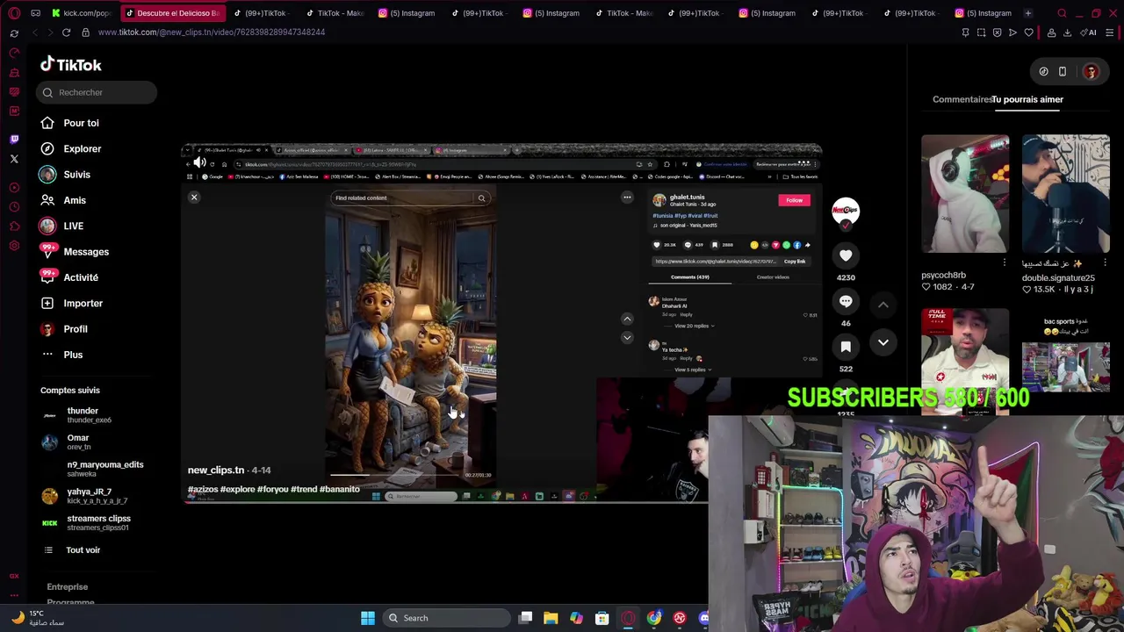The width and height of the screenshot is (1124, 632).
Task: Click the Importer upload icon entry
Action: pyautogui.click(x=83, y=303)
